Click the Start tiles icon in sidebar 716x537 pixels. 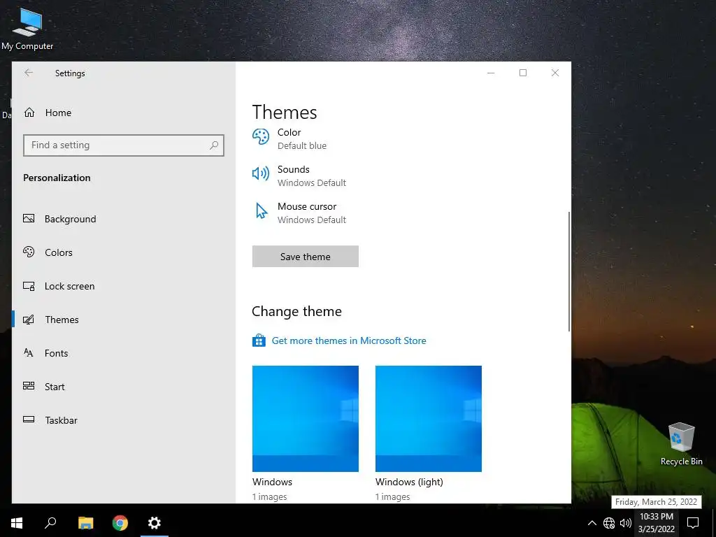click(x=29, y=386)
